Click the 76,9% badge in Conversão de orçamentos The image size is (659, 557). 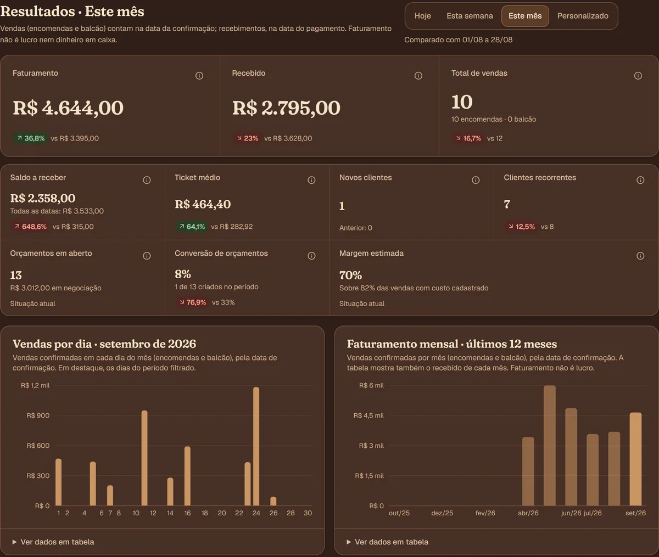(x=192, y=302)
